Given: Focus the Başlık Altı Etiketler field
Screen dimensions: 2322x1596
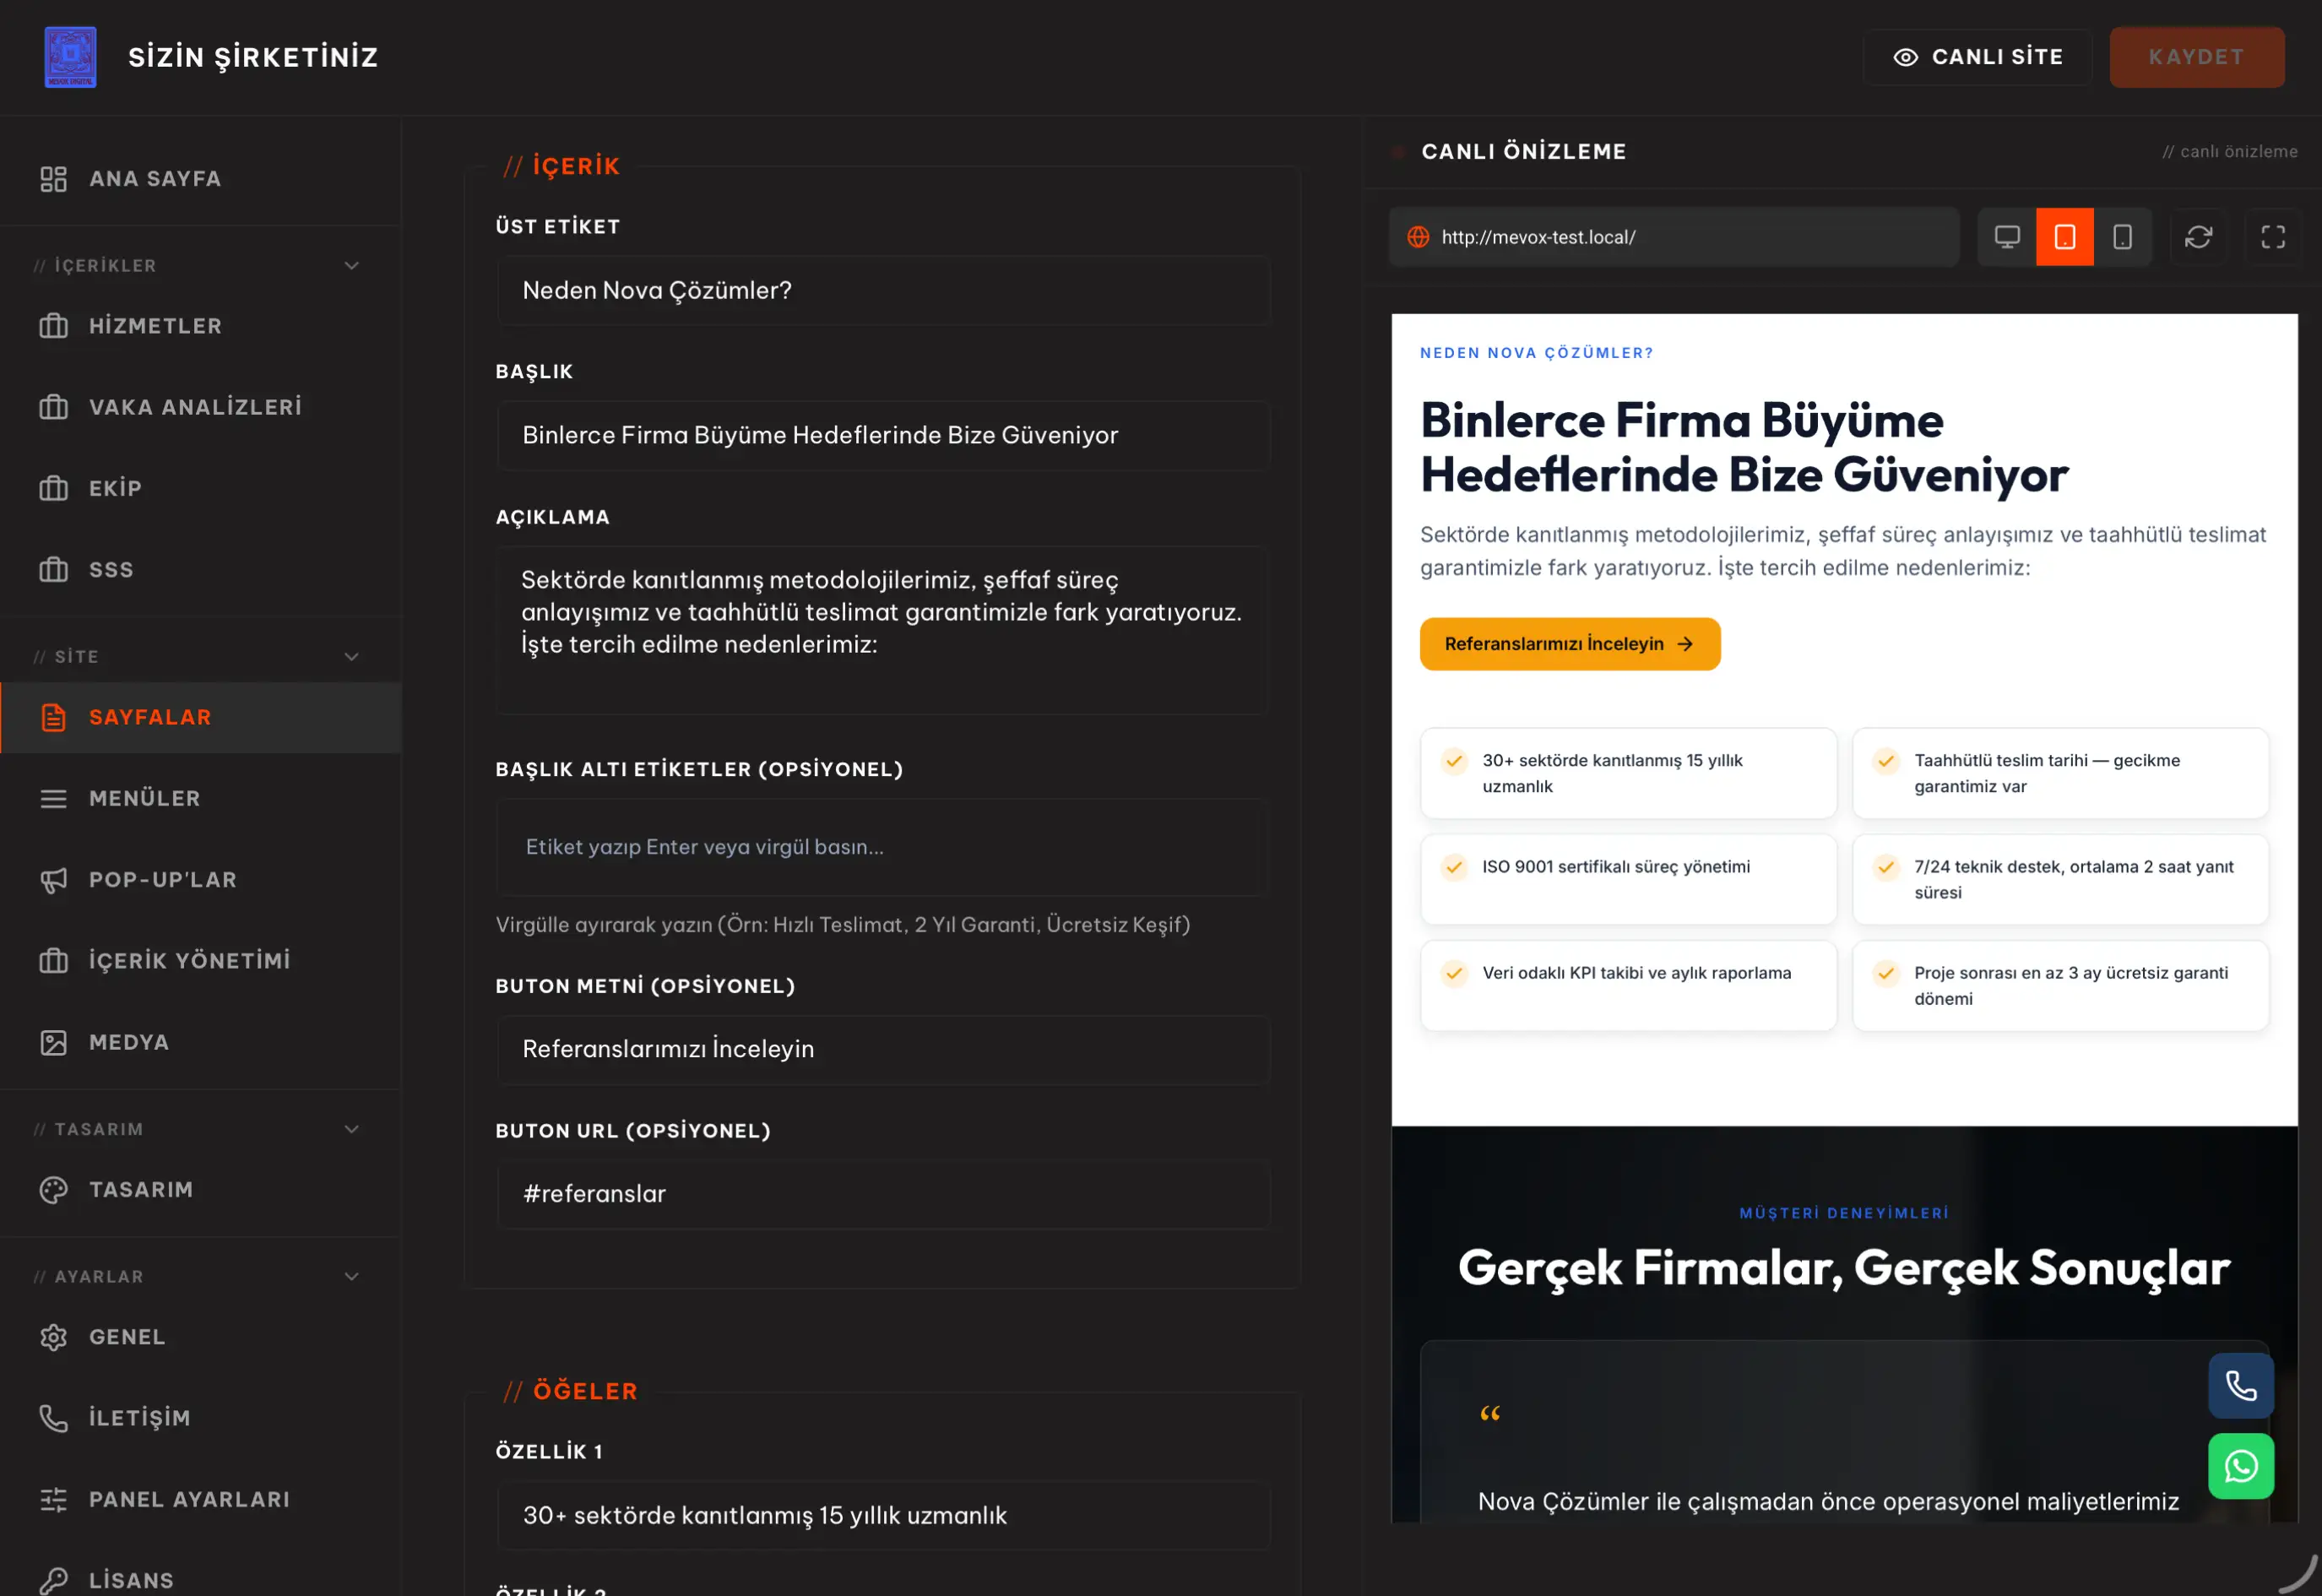Looking at the screenshot, I should [884, 847].
